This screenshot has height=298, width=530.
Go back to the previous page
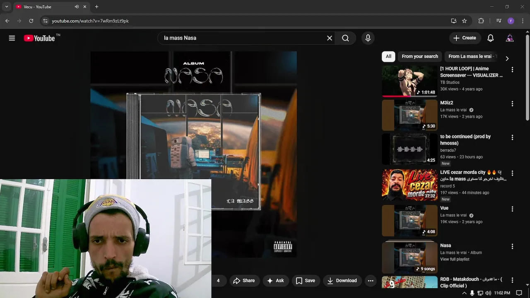[7, 21]
